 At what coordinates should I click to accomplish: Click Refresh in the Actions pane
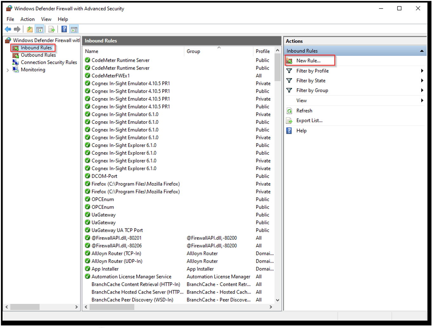pos(304,111)
